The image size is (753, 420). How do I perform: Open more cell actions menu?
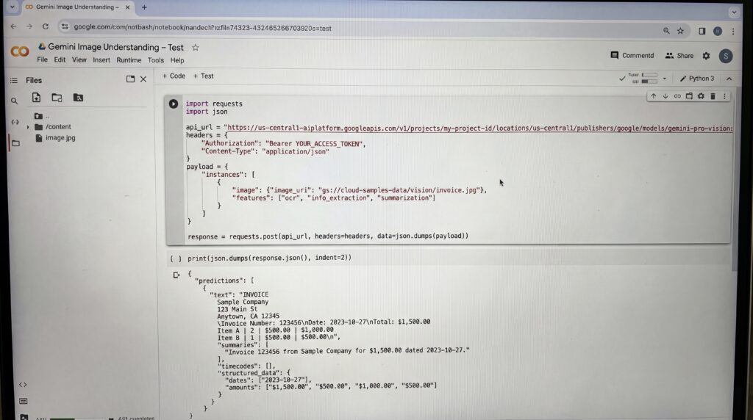(724, 96)
